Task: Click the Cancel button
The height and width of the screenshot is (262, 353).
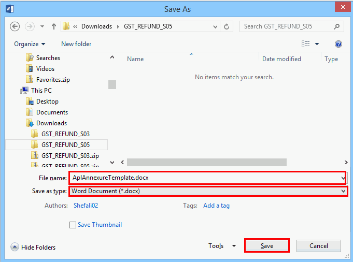Action: [319, 246]
